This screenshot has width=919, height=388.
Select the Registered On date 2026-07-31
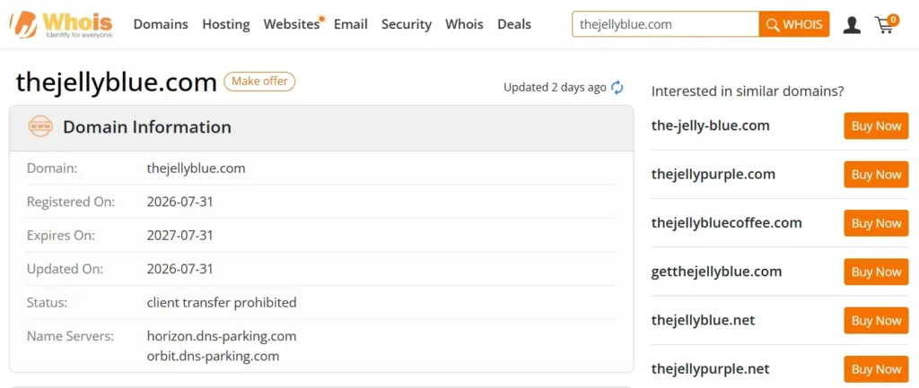(x=179, y=202)
